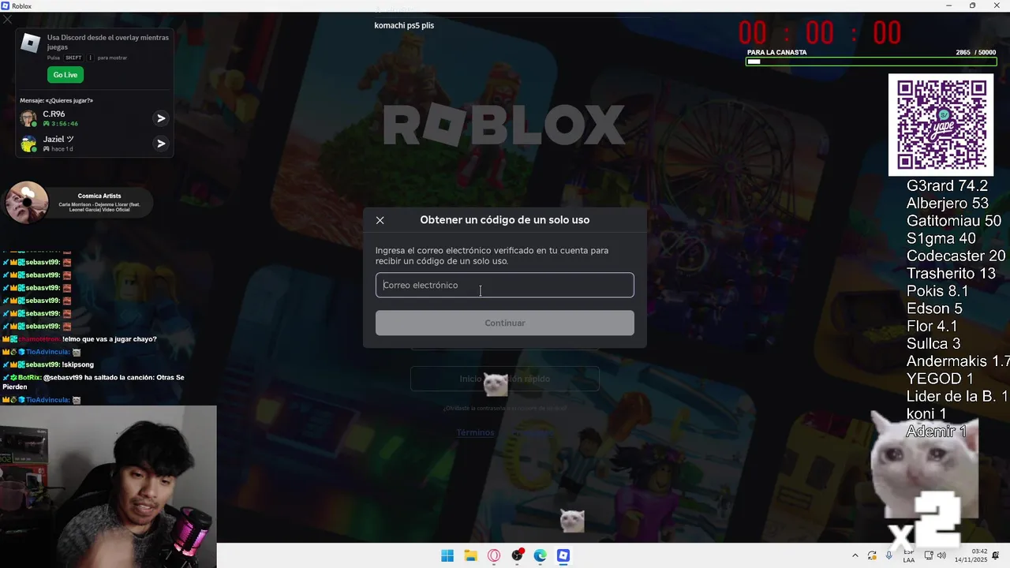Image resolution: width=1010 pixels, height=568 pixels.
Task: Open OBS Studio from the taskbar
Action: click(x=517, y=555)
